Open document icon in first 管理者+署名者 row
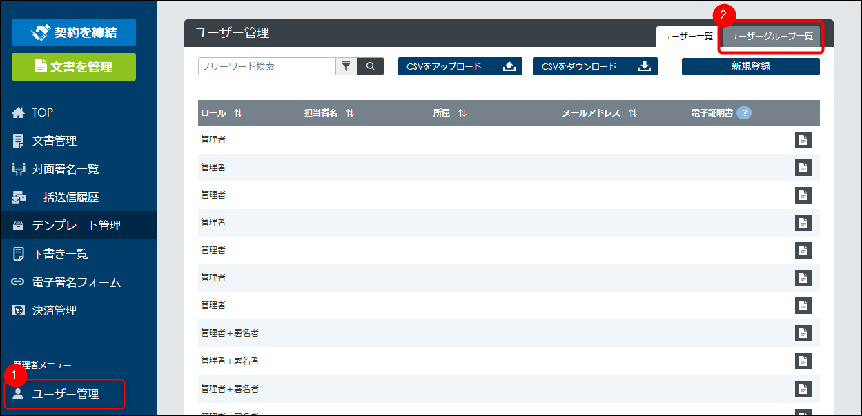Image resolution: width=862 pixels, height=416 pixels. pos(803,333)
